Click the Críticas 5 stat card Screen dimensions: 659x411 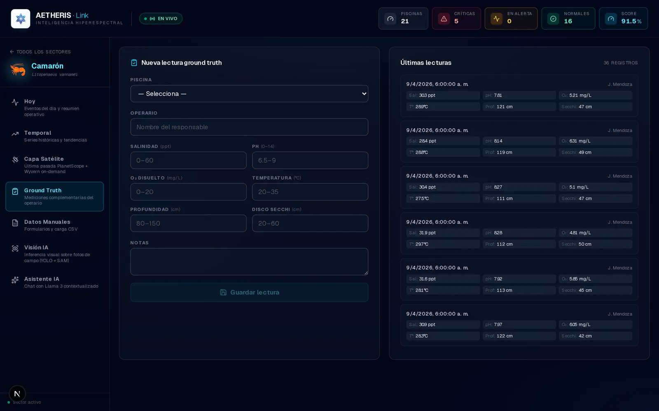coord(456,18)
